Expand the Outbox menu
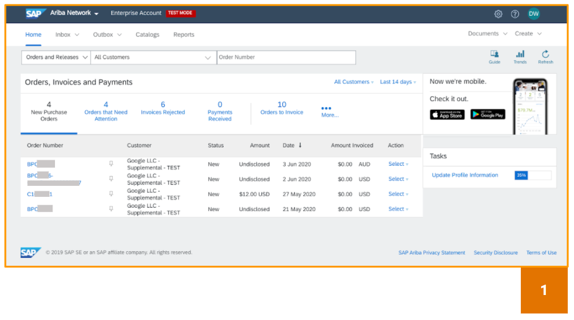Screen dimensions: 574x320 pyautogui.click(x=107, y=35)
